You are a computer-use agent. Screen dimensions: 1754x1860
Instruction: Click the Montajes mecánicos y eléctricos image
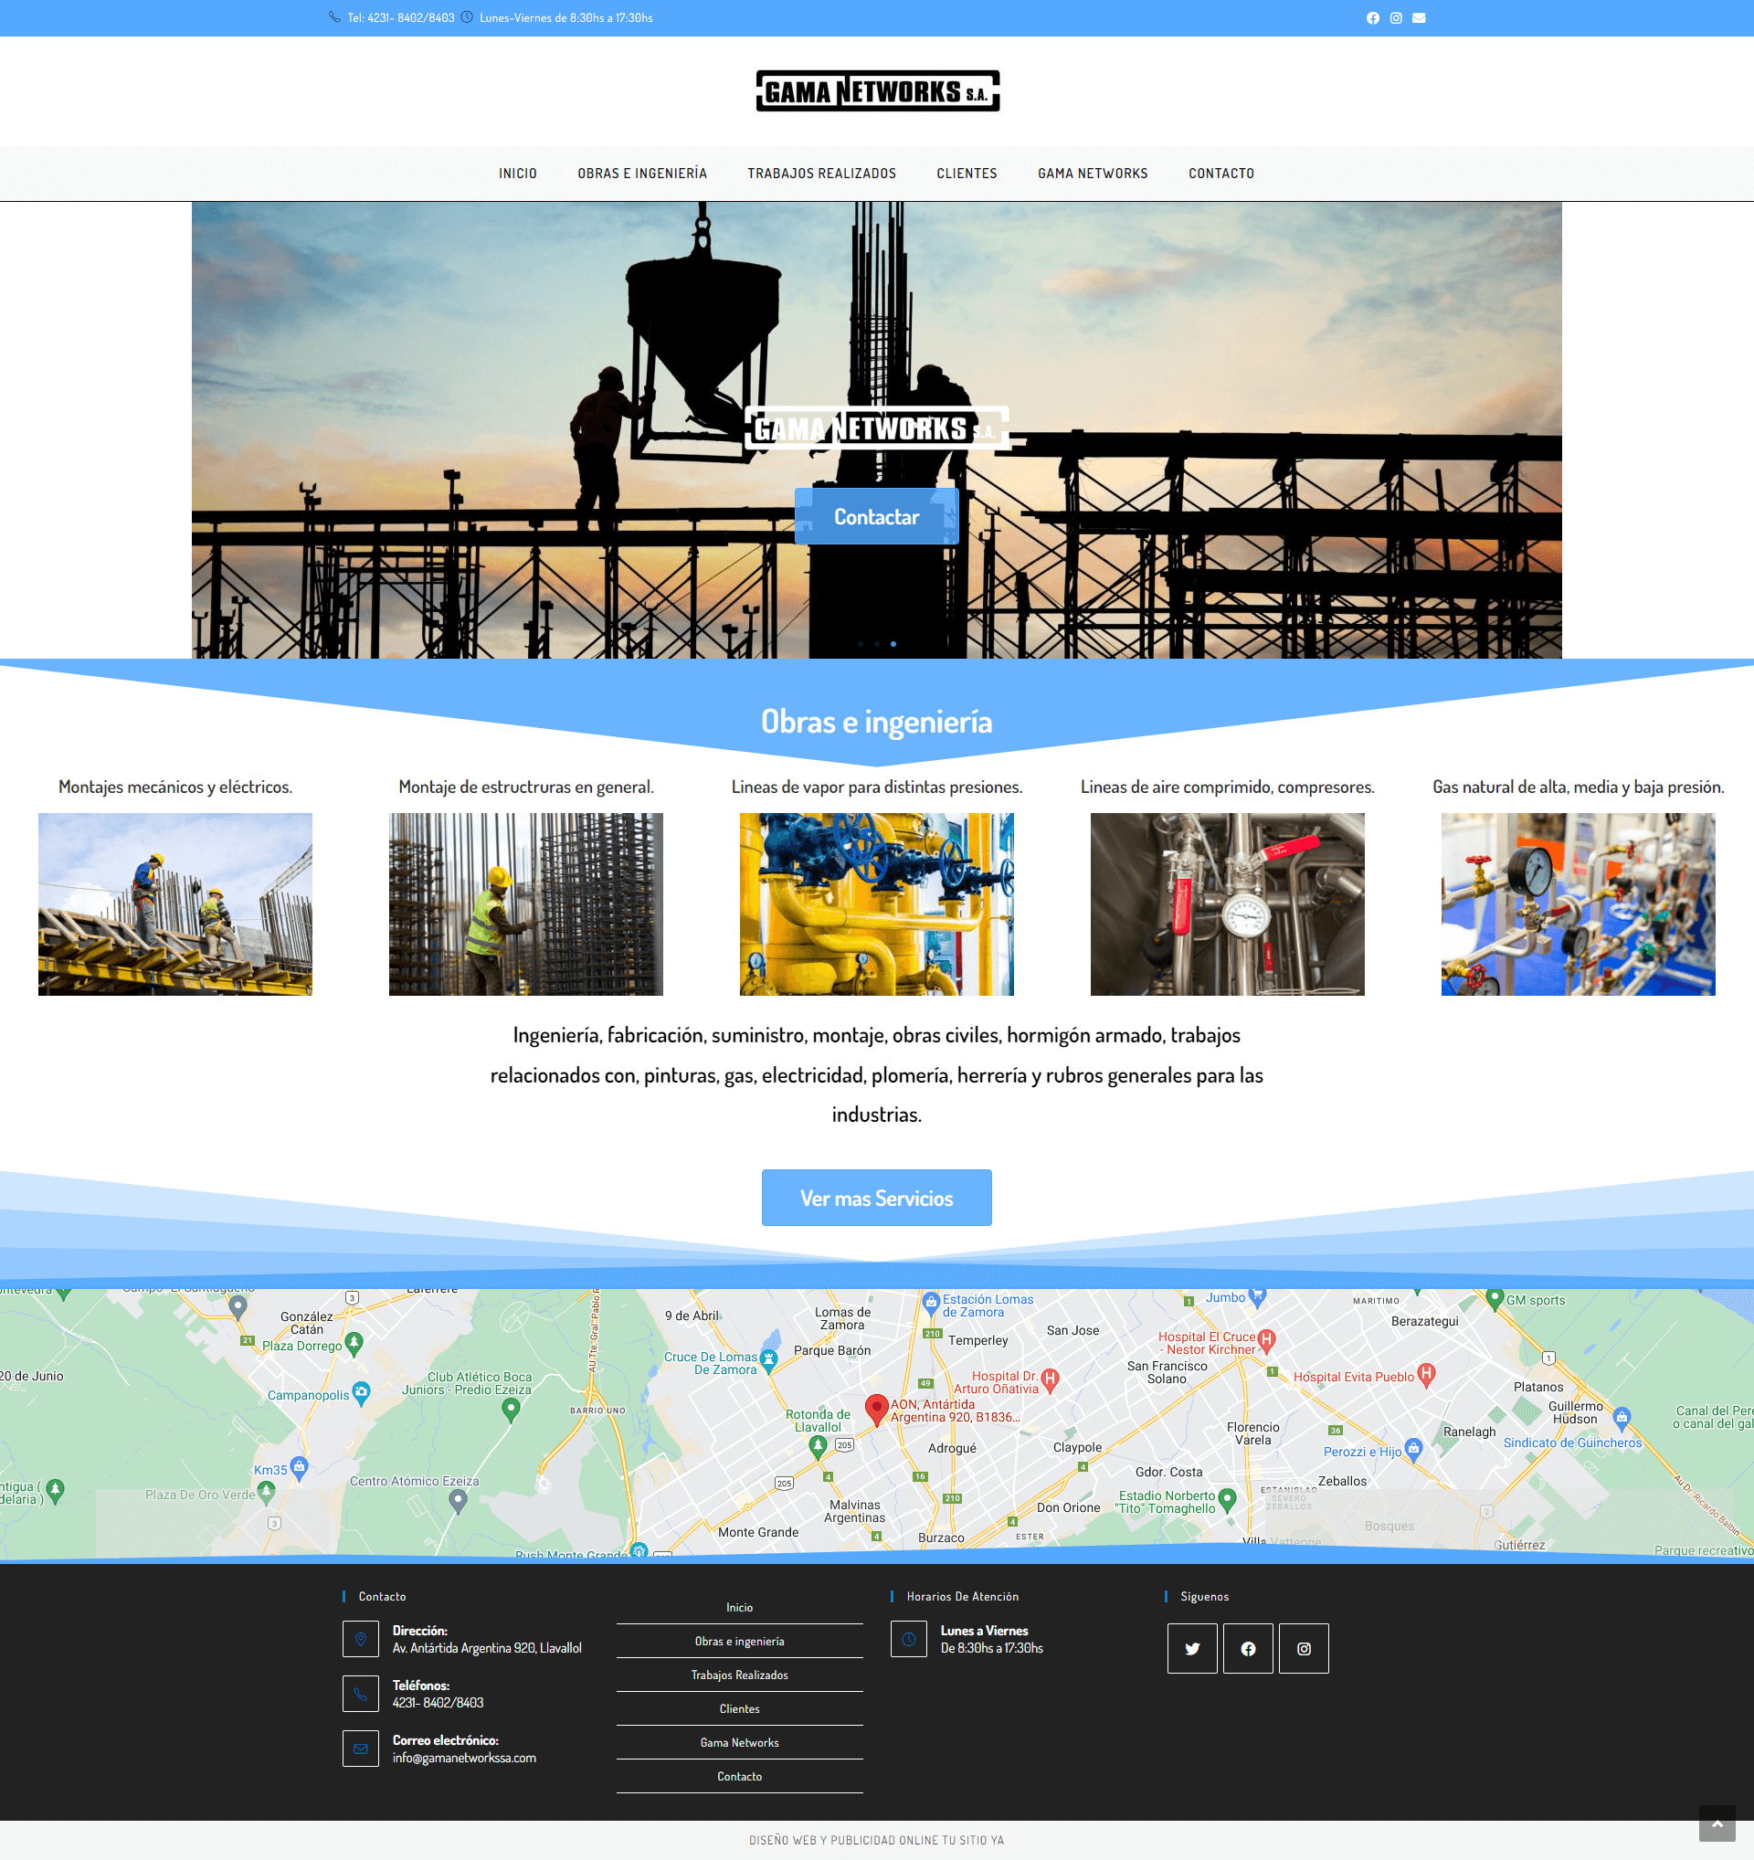click(174, 904)
